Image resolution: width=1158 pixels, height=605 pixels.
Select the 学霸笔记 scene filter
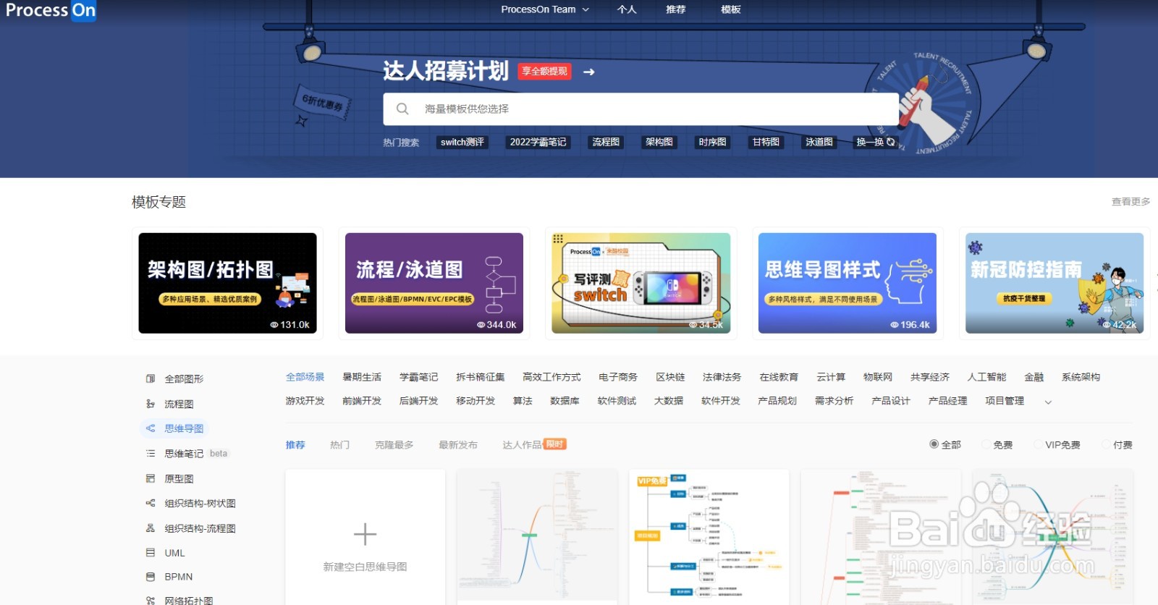coord(418,377)
